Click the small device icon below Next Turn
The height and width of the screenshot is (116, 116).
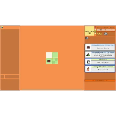point(87,38)
